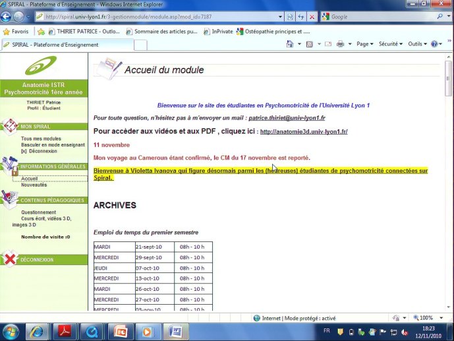This screenshot has height=341, width=454.
Task: Open the anatomie3d.univ-lyon1.fr link
Action: pyautogui.click(x=304, y=131)
